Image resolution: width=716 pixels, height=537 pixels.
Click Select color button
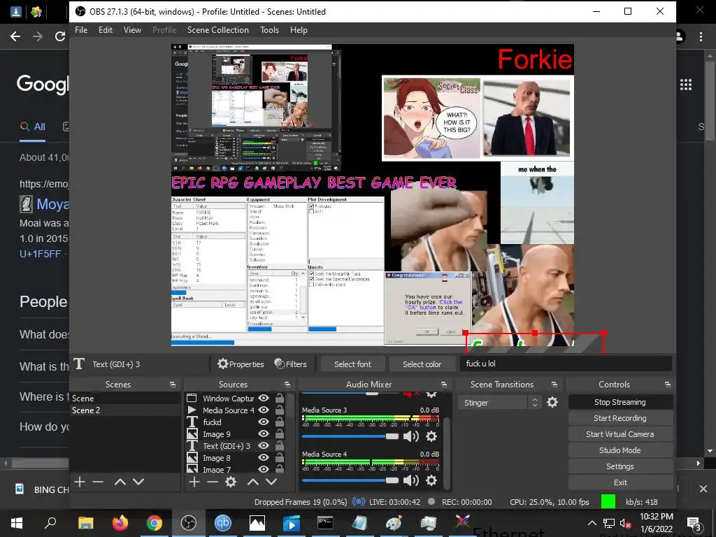tap(422, 364)
